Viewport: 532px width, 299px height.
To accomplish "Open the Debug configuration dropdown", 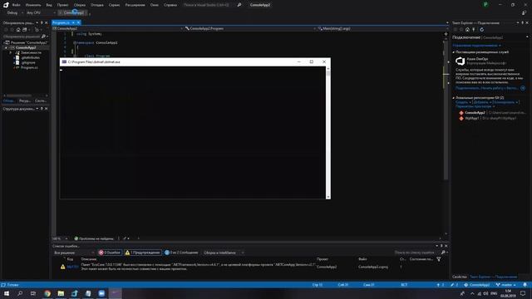I will (x=15, y=12).
